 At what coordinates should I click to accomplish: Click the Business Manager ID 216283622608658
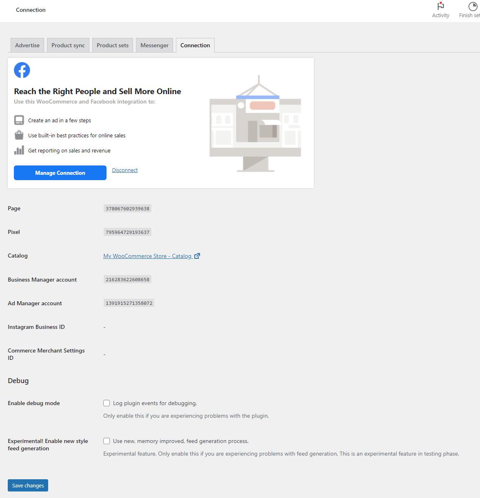(x=128, y=280)
